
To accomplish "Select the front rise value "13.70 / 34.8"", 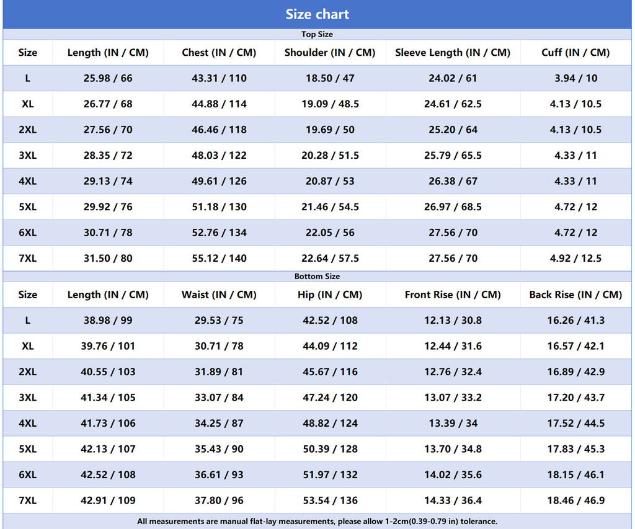I will 453,449.
